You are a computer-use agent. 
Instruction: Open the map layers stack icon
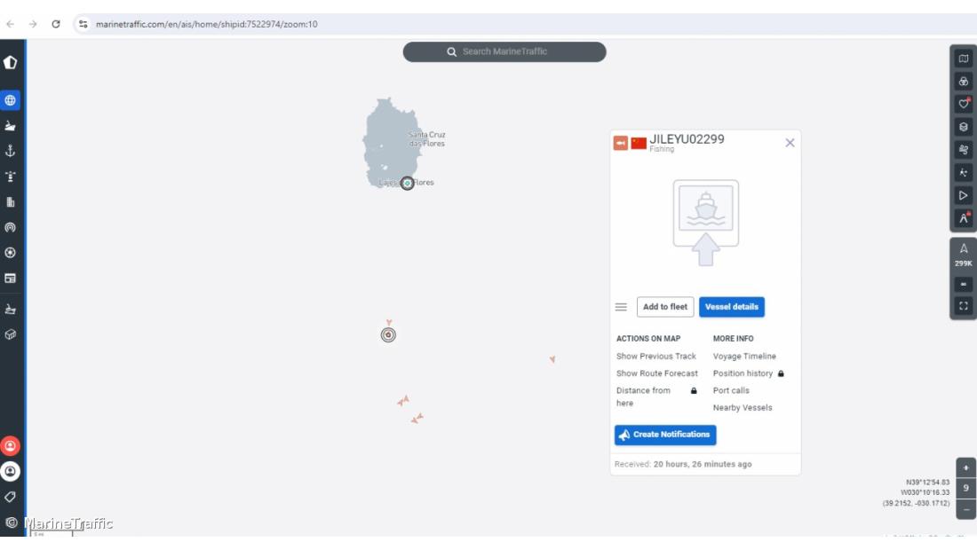964,127
